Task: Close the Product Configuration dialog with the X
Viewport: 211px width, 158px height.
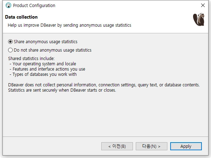Action: 203,5
